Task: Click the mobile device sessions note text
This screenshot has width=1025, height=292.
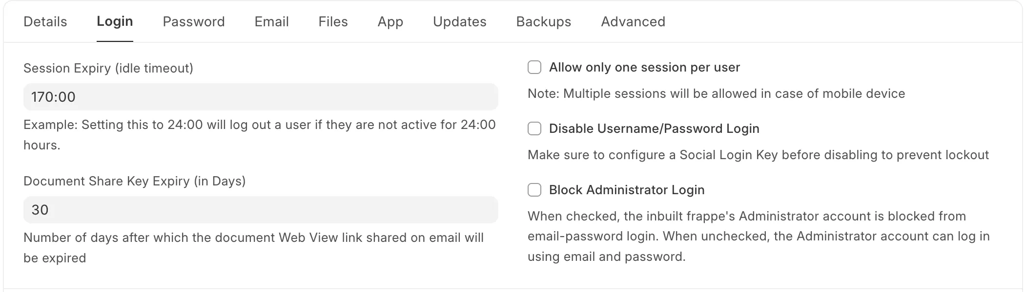Action: pyautogui.click(x=716, y=93)
